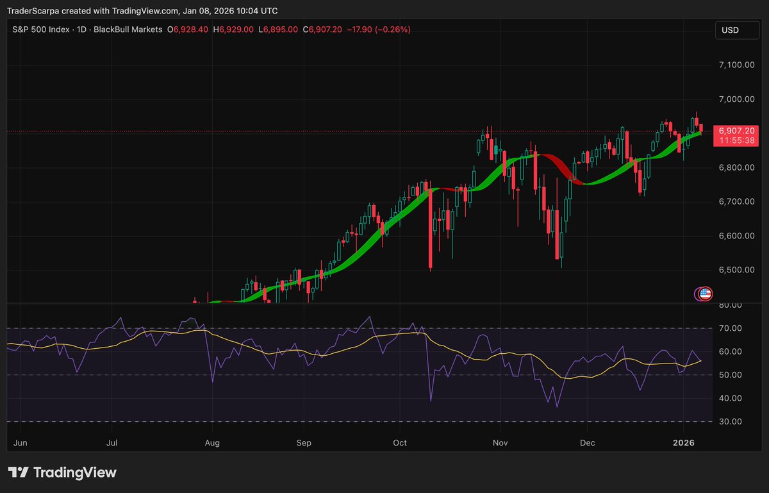
Task: Click the open value O6,928.40
Action: (x=189, y=29)
